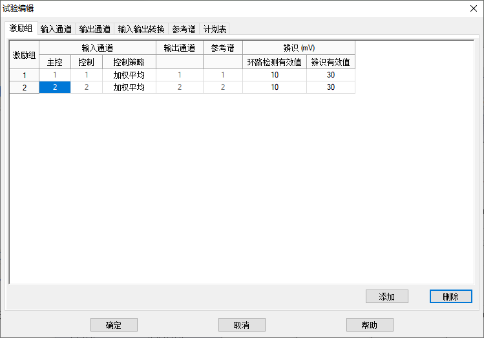The image size is (484, 338).
Task: Open 控制策略 加权平均 cell in row 1
Action: pos(129,75)
